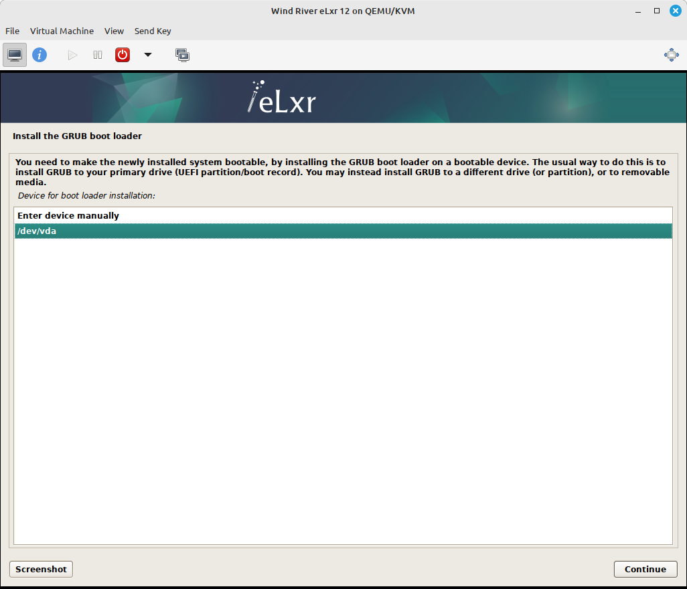Click the multi-display console icon
The width and height of the screenshot is (687, 589).
tap(182, 54)
